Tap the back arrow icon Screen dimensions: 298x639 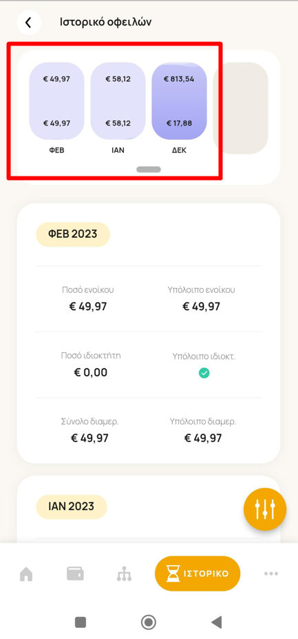click(28, 23)
